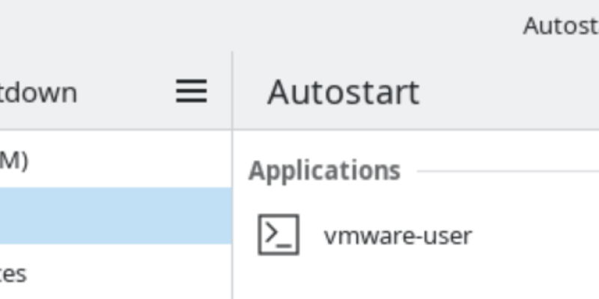Click the gap between terminal icon and vmware-user

pos(311,236)
